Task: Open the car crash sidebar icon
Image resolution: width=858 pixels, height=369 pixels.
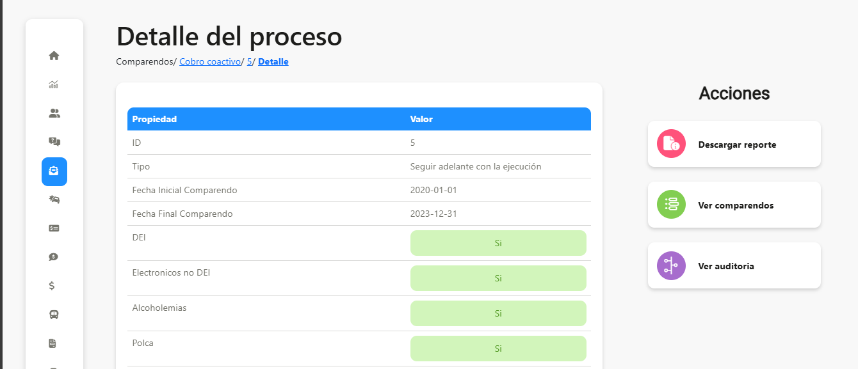Action: pos(54,200)
